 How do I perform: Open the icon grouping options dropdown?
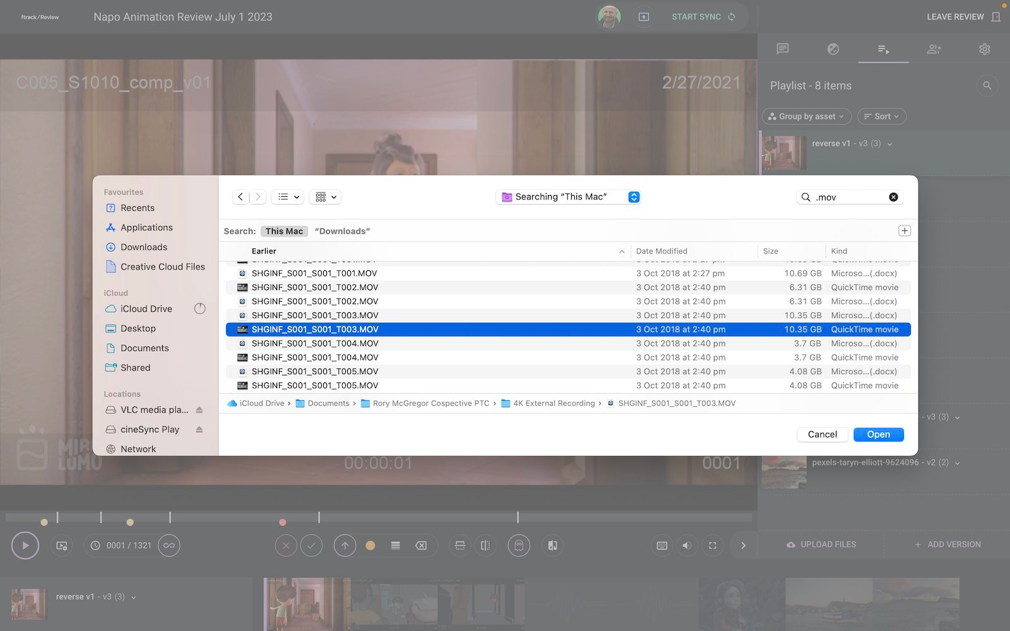pos(326,197)
